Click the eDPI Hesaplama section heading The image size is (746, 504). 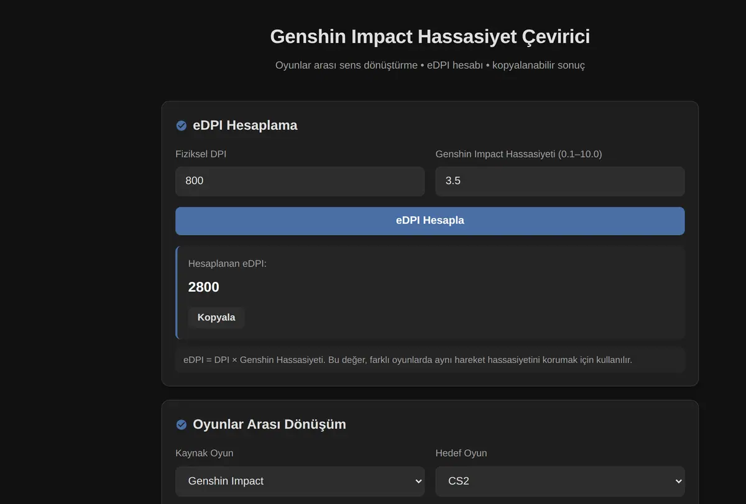[x=245, y=126]
